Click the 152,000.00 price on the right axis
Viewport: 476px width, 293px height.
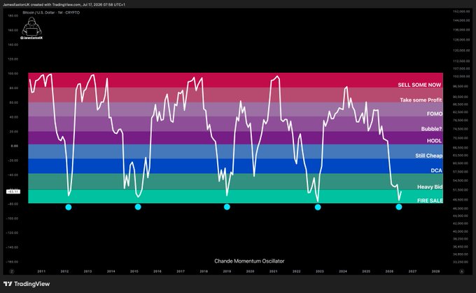[x=461, y=11]
